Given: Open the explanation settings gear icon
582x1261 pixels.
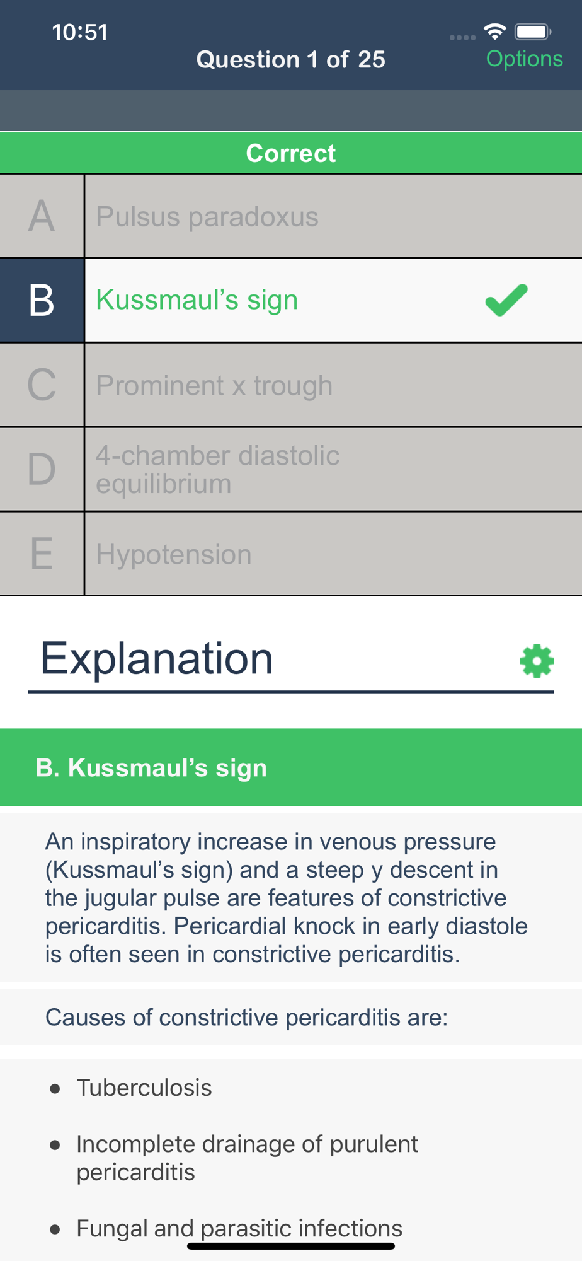Looking at the screenshot, I should tap(537, 661).
